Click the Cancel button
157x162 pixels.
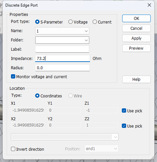(136, 28)
